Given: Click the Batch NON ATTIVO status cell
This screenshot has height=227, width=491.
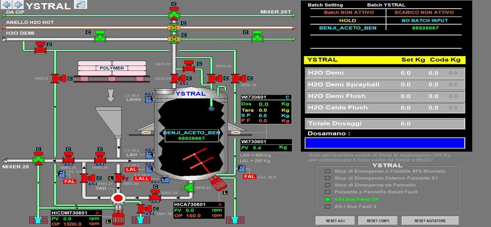Looking at the screenshot, I should click(x=349, y=13).
